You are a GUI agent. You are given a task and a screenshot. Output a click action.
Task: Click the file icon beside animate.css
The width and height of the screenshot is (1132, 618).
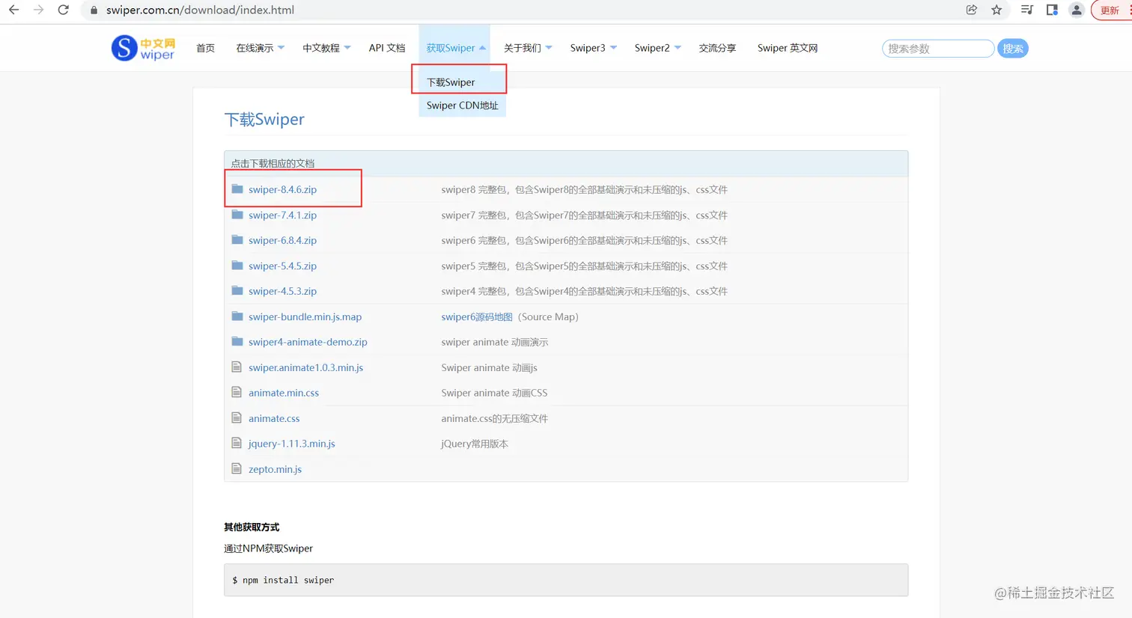point(237,417)
